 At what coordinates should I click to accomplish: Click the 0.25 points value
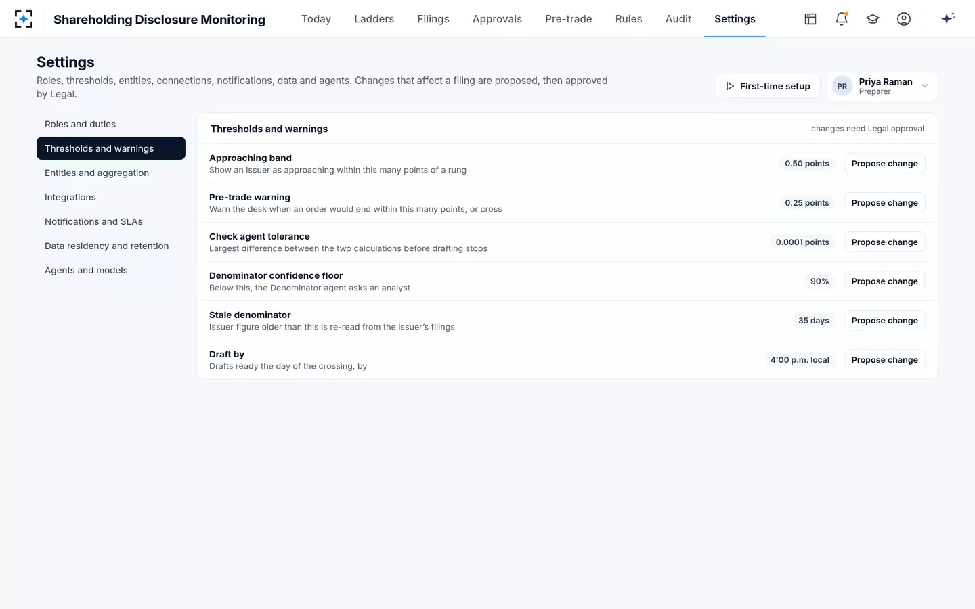pyautogui.click(x=807, y=203)
